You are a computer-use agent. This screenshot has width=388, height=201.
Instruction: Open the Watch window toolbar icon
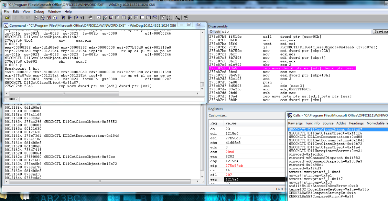105,17
